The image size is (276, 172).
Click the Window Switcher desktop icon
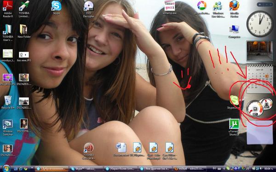point(8,128)
